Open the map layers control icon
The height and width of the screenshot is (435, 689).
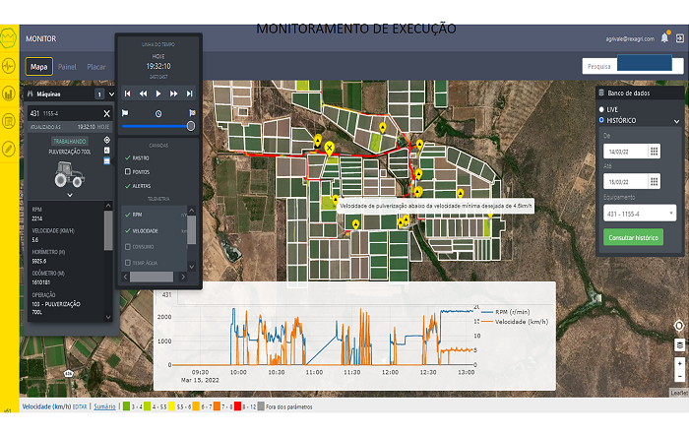[x=679, y=344]
